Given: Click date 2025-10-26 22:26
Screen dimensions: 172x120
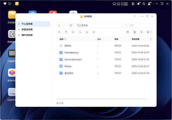Looking at the screenshot, I should pos(140,46).
